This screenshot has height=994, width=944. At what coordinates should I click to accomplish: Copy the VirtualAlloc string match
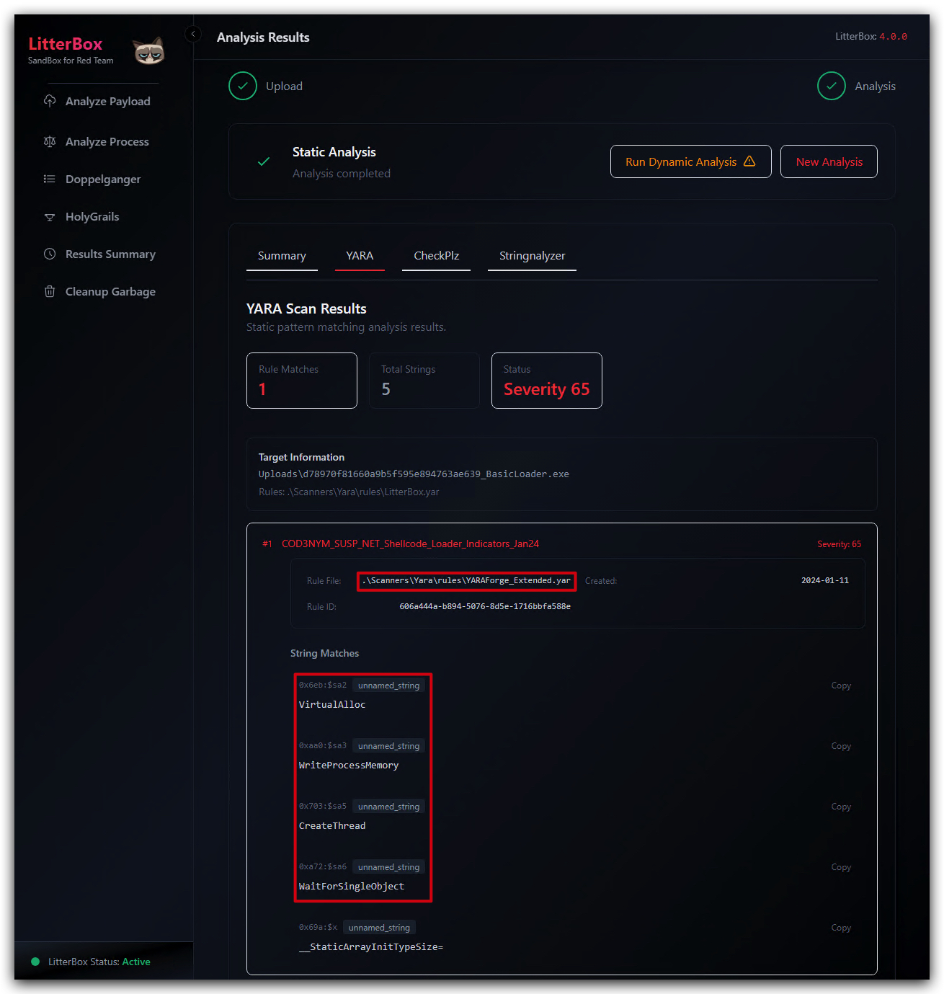[841, 685]
